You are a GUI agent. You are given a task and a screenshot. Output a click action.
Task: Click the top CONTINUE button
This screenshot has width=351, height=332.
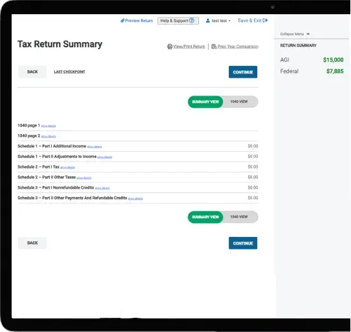(243, 72)
